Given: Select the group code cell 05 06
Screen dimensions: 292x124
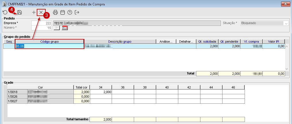Looking at the screenshot, I should coord(50,46).
